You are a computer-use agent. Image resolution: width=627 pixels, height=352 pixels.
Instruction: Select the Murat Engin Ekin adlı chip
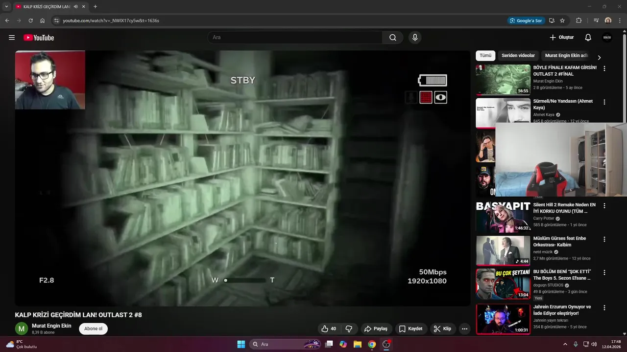coord(566,56)
